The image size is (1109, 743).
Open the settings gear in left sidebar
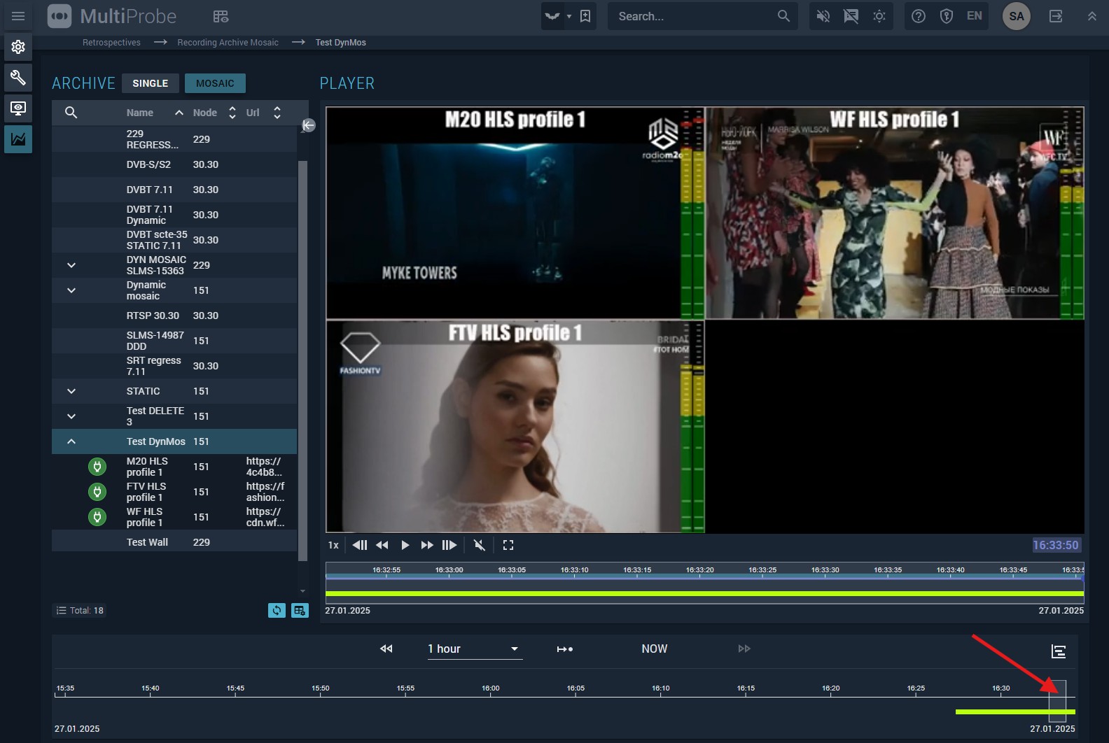click(x=18, y=47)
